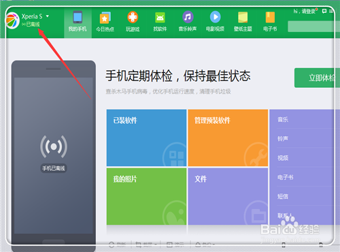The image size is (340, 252).
Task: Expand the Xperia S device dropdown arrow
Action: (48, 16)
